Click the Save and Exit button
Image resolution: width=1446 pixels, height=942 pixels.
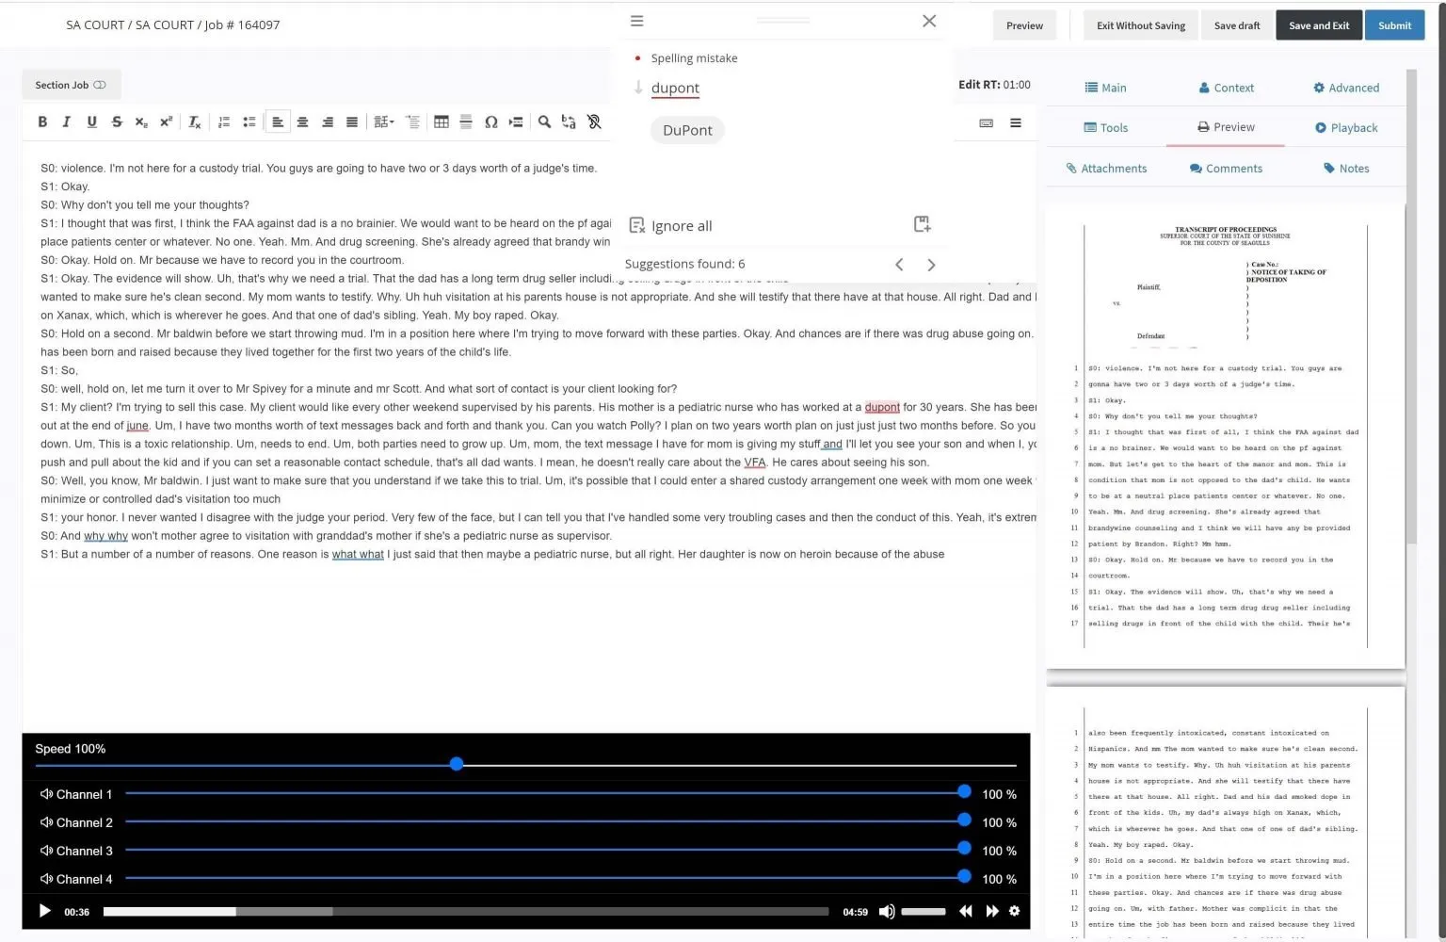tap(1318, 25)
